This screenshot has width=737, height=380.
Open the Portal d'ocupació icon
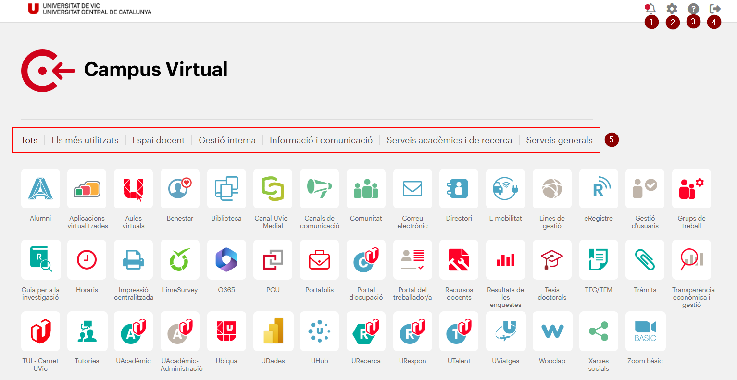tap(366, 260)
